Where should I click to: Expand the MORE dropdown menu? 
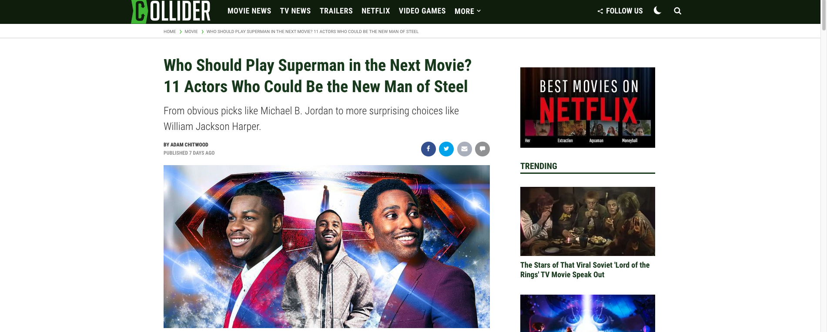pyautogui.click(x=468, y=11)
